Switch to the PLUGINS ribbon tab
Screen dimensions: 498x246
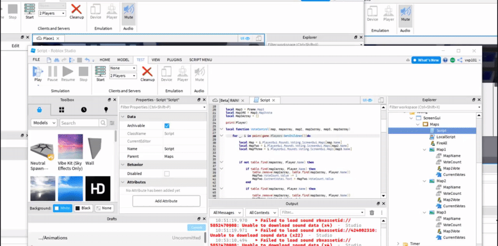[x=174, y=60]
